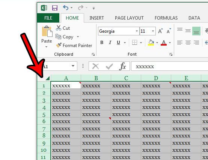
Task: Toggle Underline formatting
Action: coord(118,43)
